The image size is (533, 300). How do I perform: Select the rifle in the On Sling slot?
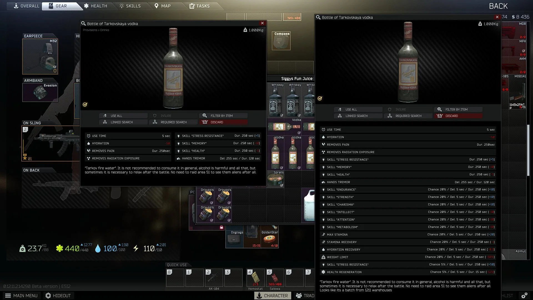click(x=51, y=144)
